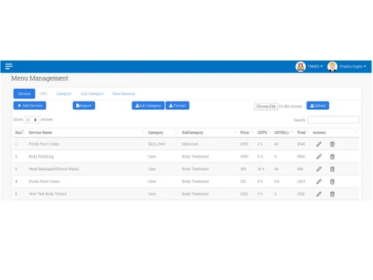Edit Ponds Face Cream row 4
The width and height of the screenshot is (373, 280).
tap(319, 181)
